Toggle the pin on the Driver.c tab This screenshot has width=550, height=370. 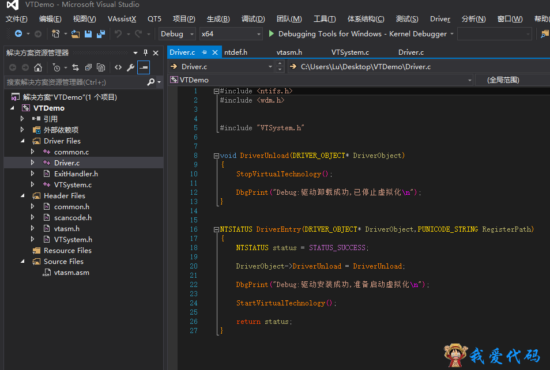[204, 52]
